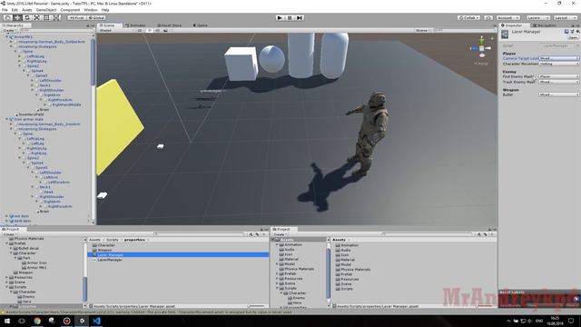Switch to the Animator tab
581x327 pixels.
point(135,25)
